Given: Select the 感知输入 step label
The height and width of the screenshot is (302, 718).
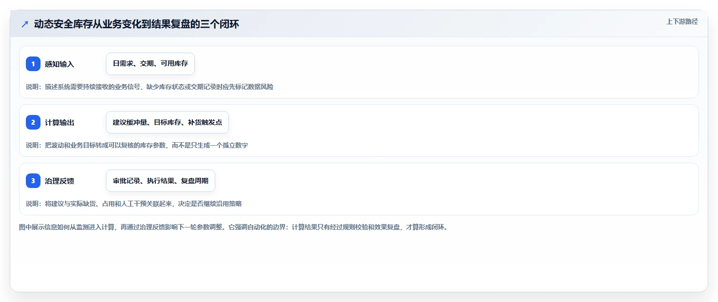Looking at the screenshot, I should point(60,64).
